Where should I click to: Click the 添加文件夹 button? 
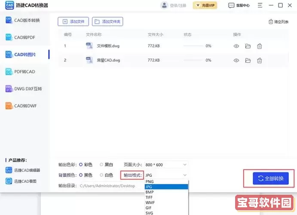coord(107,21)
